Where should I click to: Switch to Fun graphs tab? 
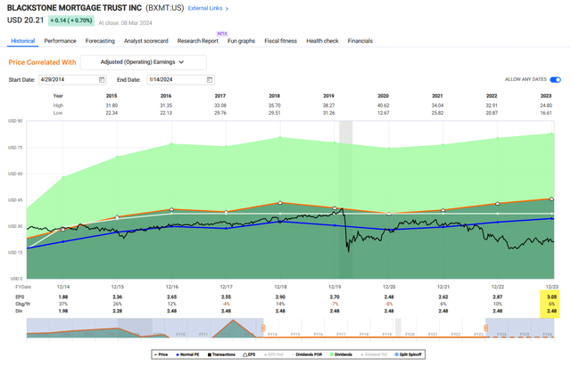[x=242, y=41]
